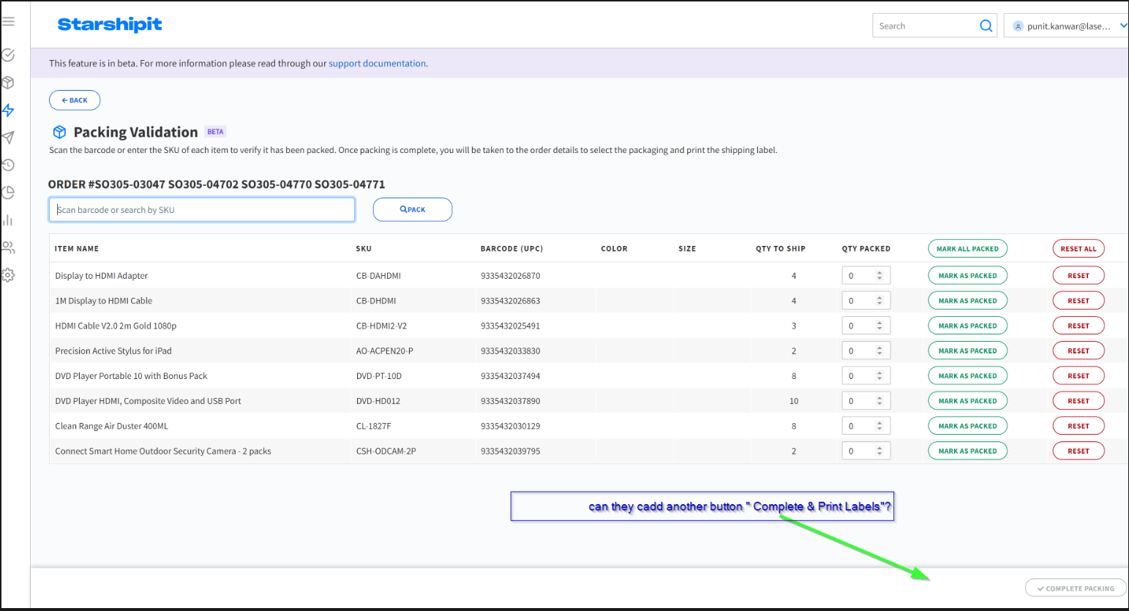Click qty packed stepper for CB-HDMI2-V2 row
The height and width of the screenshot is (611, 1129).
click(879, 326)
